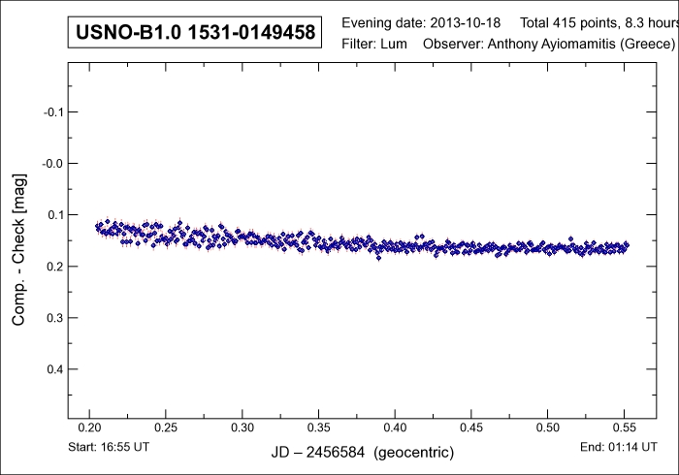The width and height of the screenshot is (679, 475).
Task: Click the 0.4 y-axis tick label
Action: (x=55, y=369)
